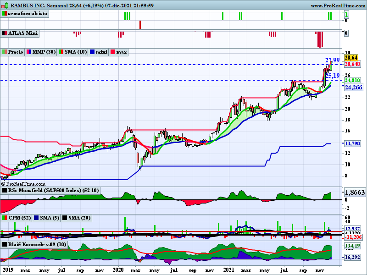367x275 pixels.
Task: Click the 134,19 Koncorde value tag
Action: pos(352,246)
